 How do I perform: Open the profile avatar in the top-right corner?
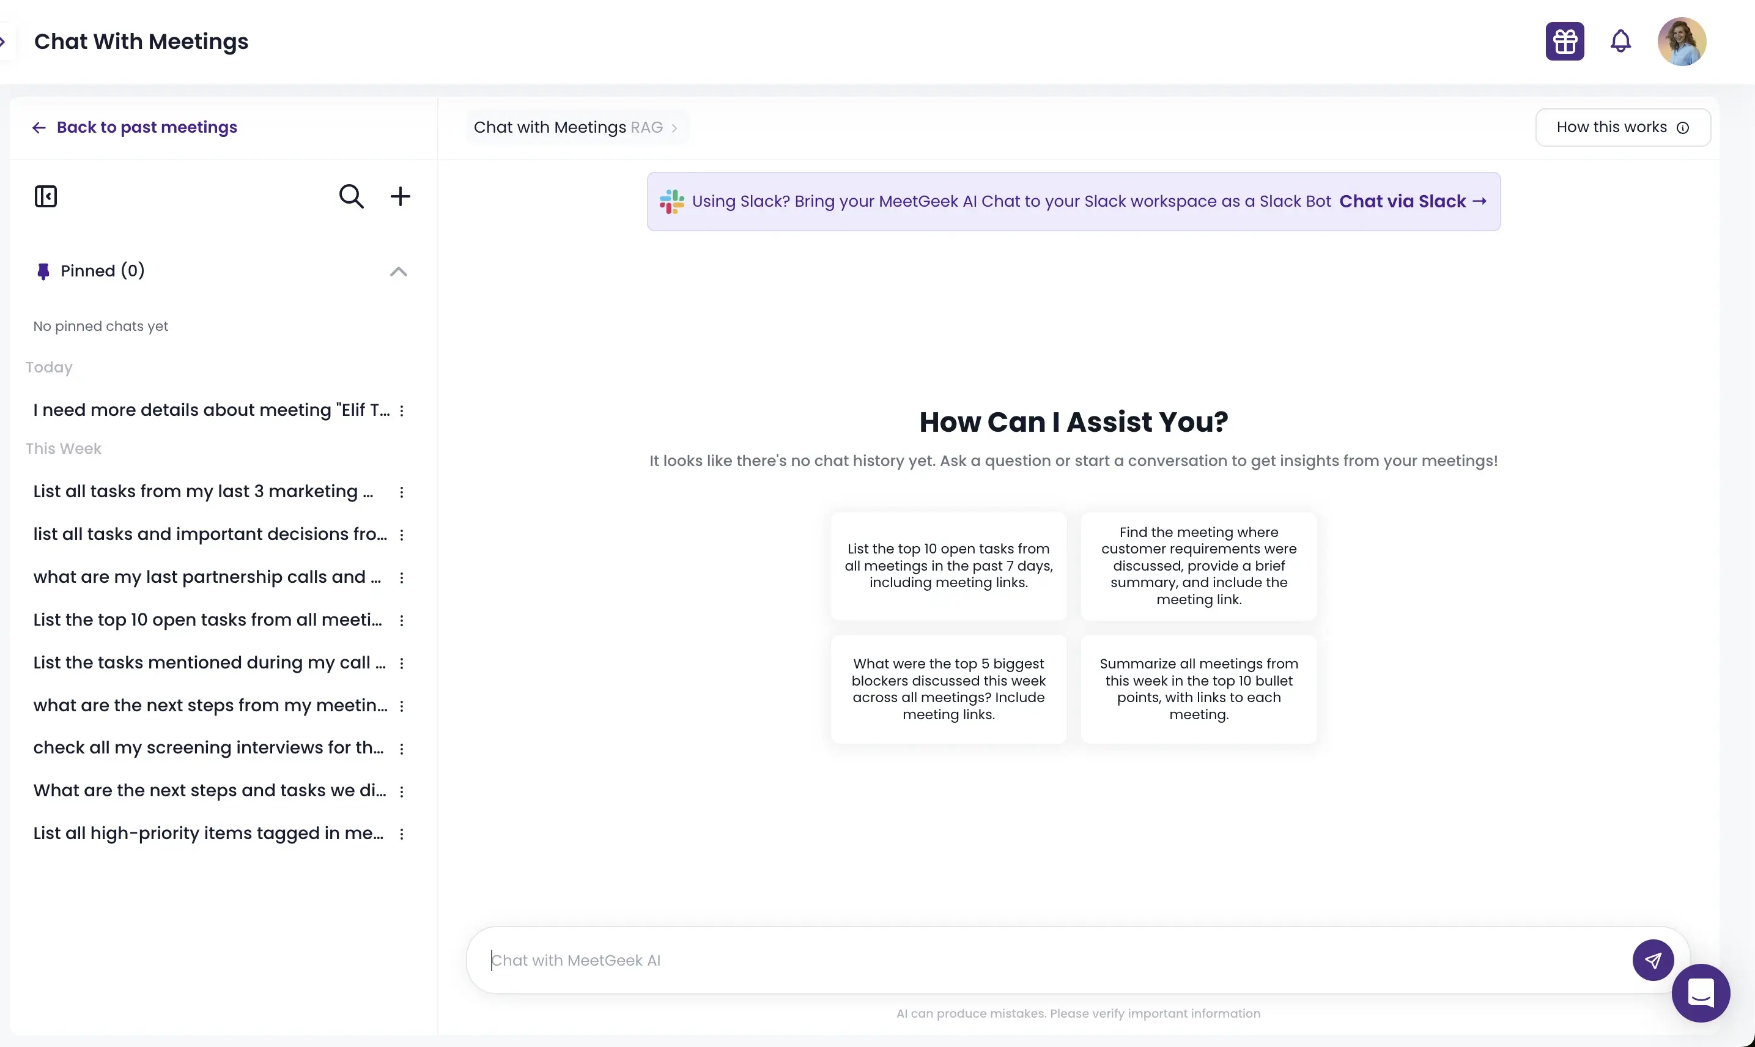pyautogui.click(x=1682, y=41)
